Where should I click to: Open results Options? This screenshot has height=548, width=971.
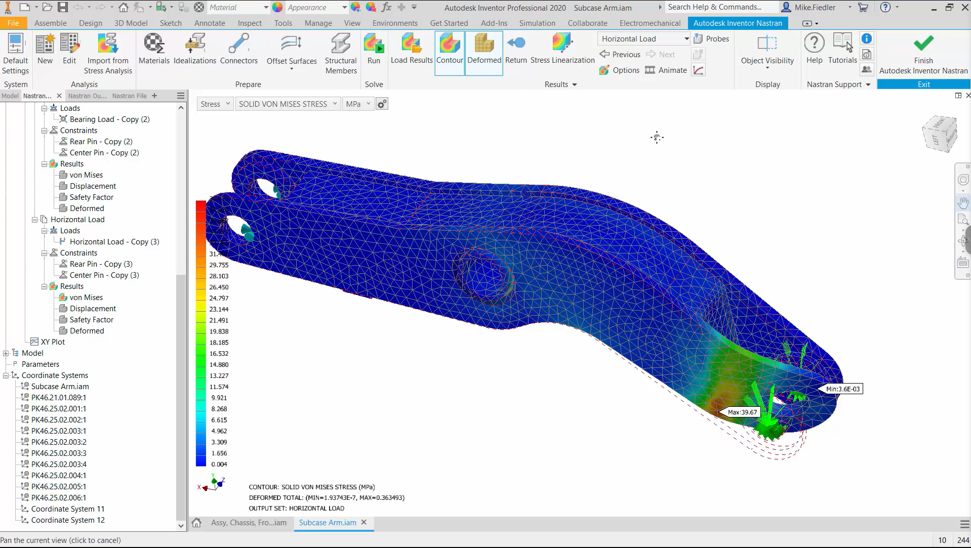point(619,70)
